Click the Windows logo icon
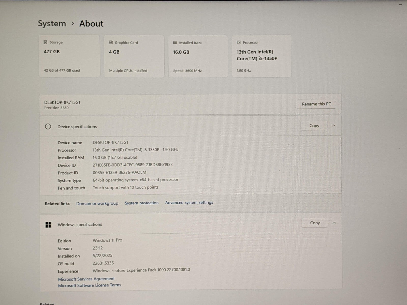407x305 pixels. [x=48, y=225]
